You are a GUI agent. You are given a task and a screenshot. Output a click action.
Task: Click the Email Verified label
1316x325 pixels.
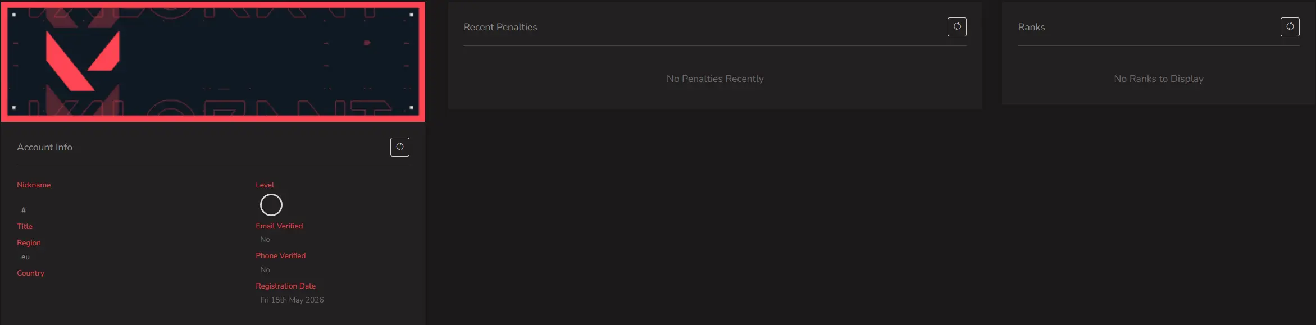pyautogui.click(x=279, y=226)
